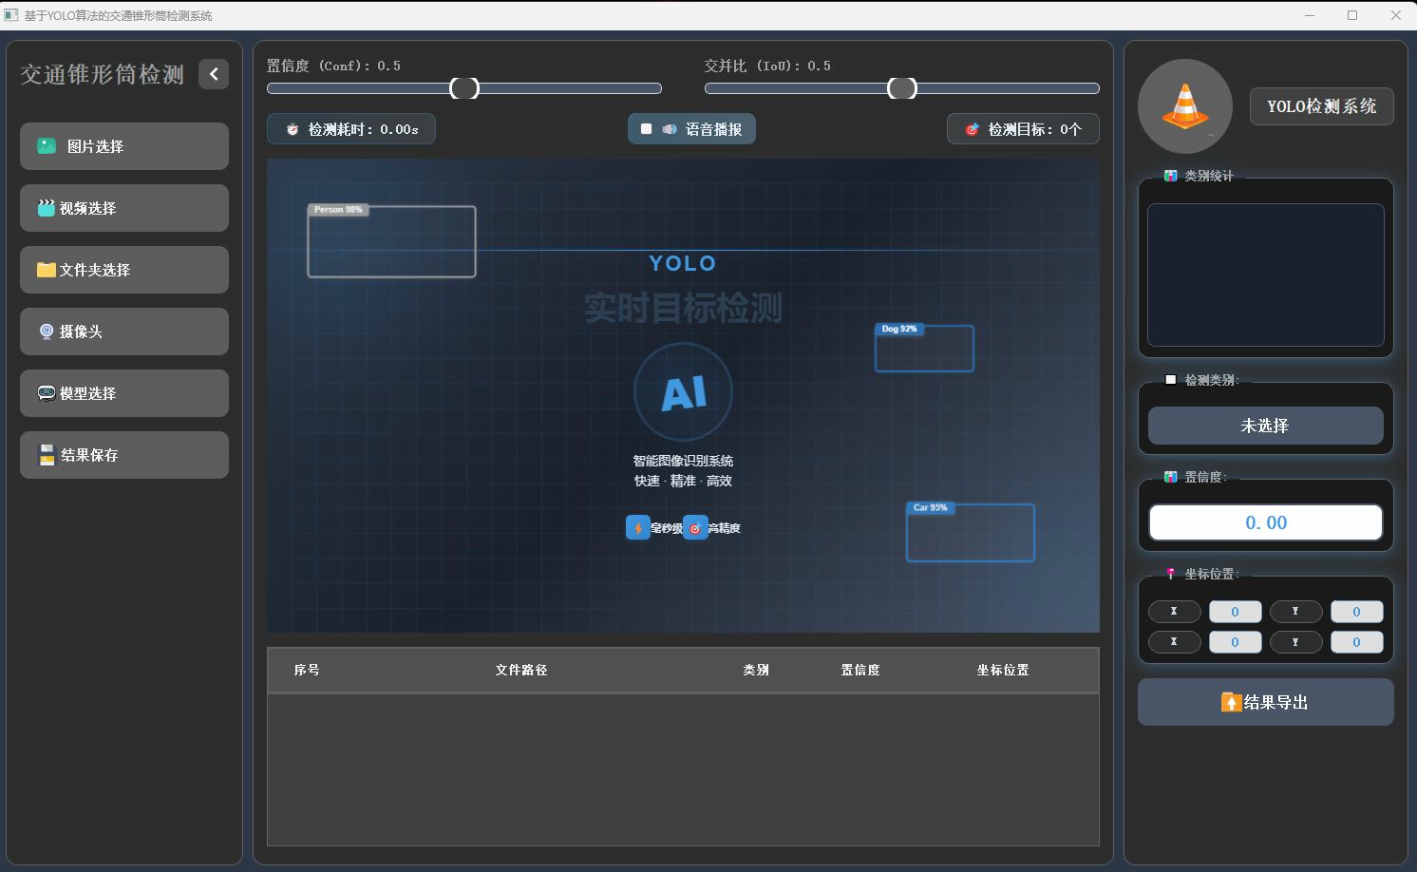Click the target icon beside 检测目标
1417x872 pixels.
[x=972, y=129]
